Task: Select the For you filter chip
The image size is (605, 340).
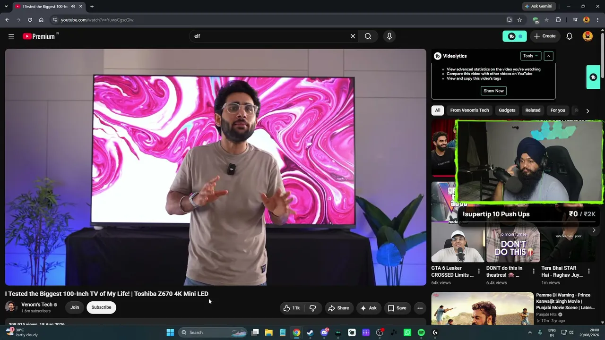Action: pyautogui.click(x=558, y=110)
